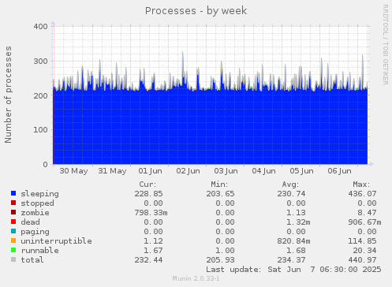Click the teal paging legend swatch
This screenshot has width=392, height=287.
point(13,231)
